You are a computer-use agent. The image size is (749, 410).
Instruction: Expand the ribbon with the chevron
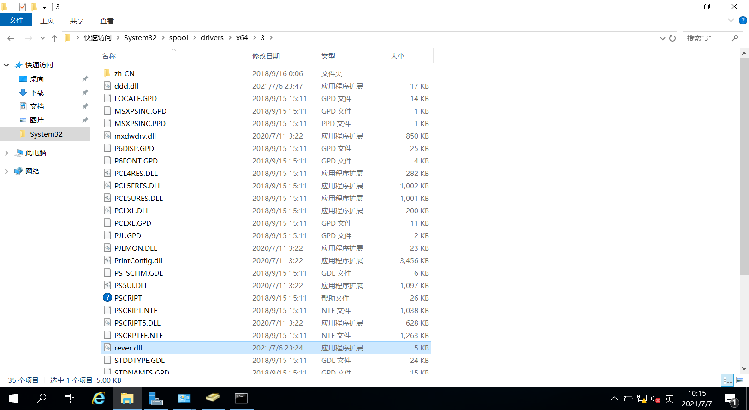(731, 20)
